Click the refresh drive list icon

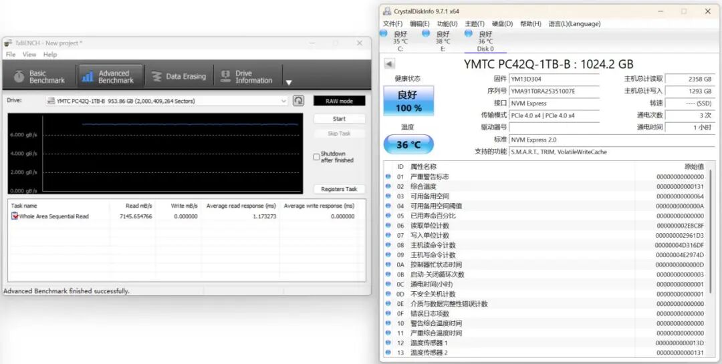pos(298,101)
